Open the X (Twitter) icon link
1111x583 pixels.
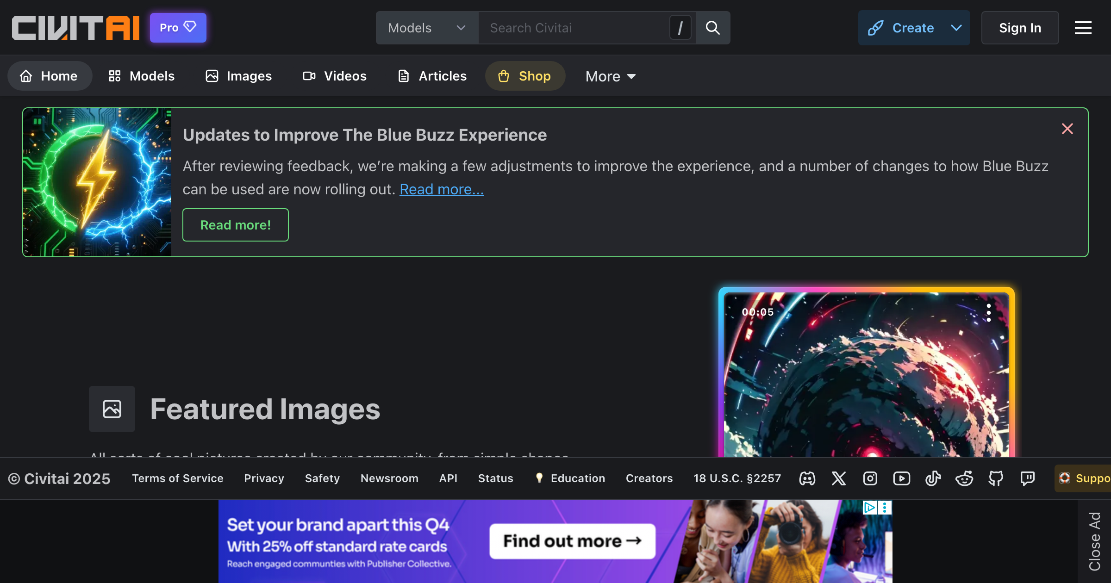tap(839, 478)
